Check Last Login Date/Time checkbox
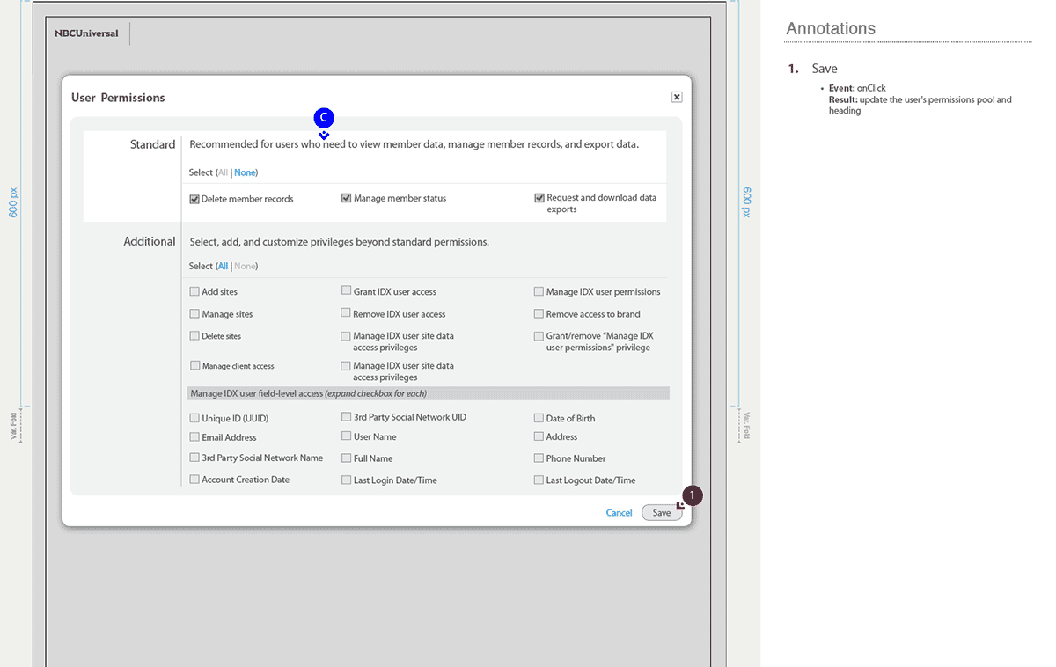The image size is (1056, 667). [347, 480]
